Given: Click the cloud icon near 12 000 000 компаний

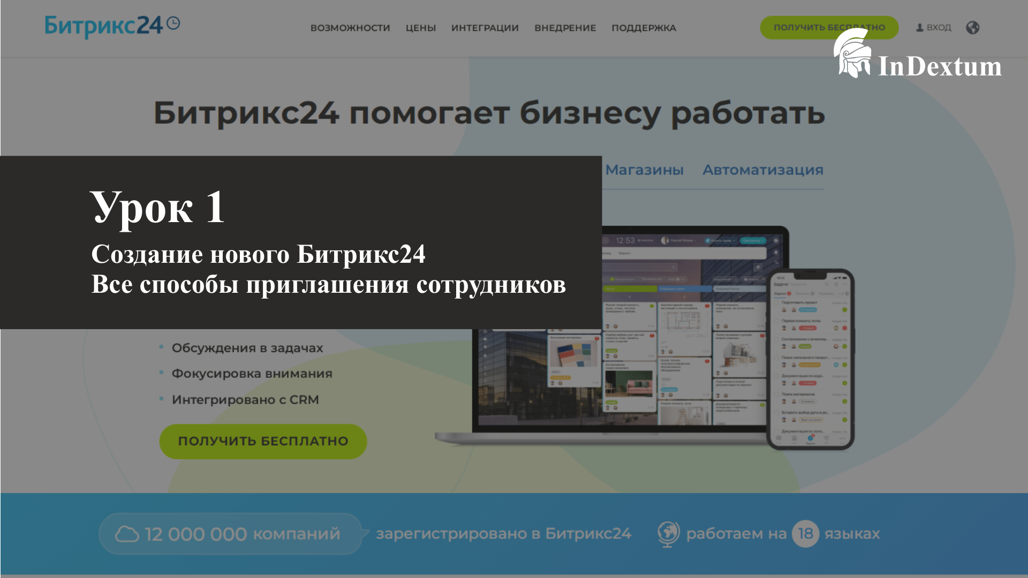Looking at the screenshot, I should tap(127, 534).
